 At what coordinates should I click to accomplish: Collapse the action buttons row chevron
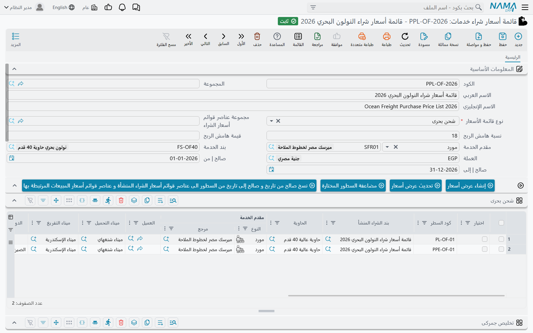tap(14, 185)
